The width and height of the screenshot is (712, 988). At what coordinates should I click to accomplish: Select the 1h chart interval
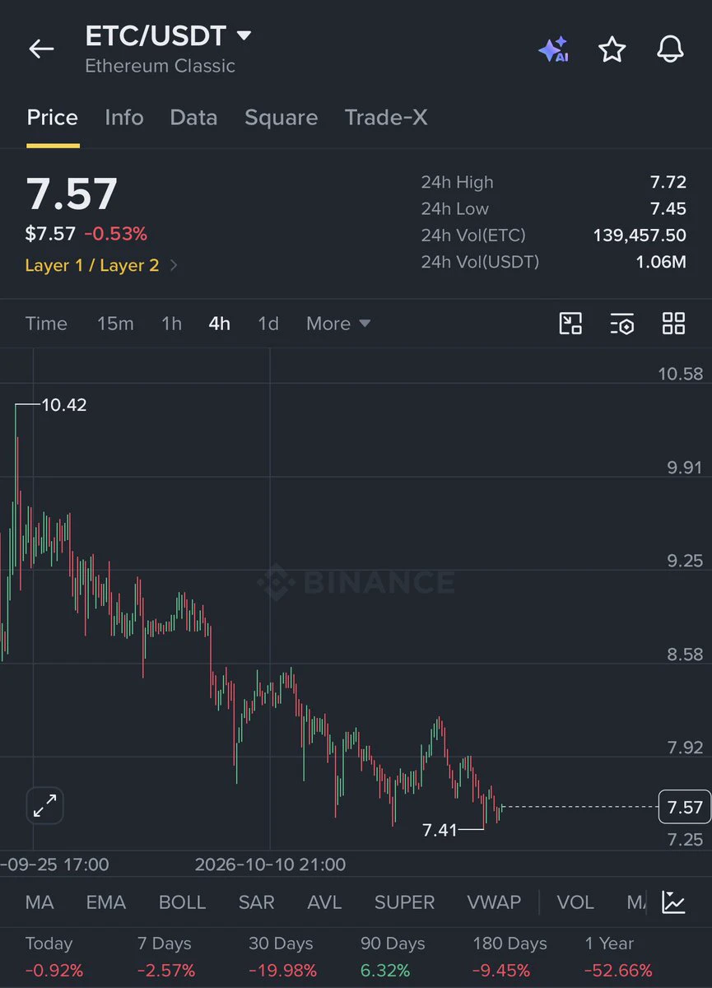click(171, 324)
